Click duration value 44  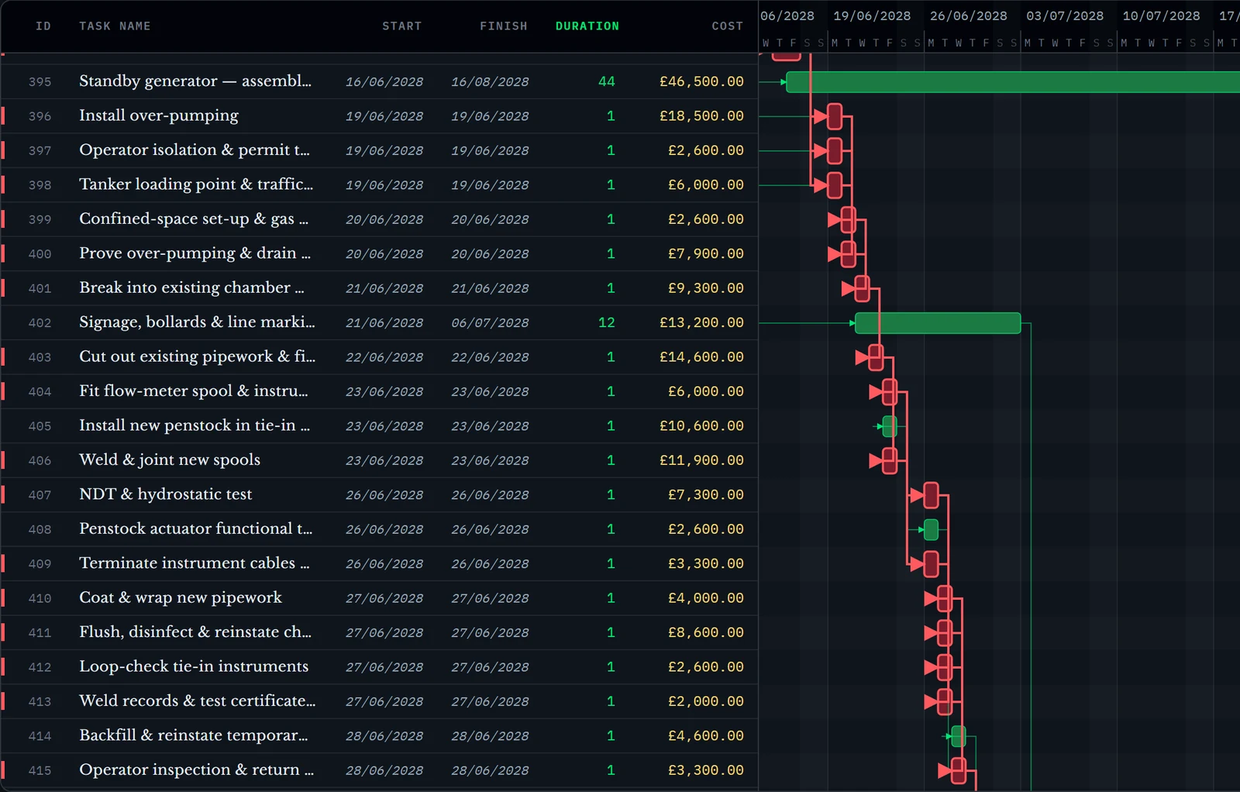pyautogui.click(x=607, y=81)
